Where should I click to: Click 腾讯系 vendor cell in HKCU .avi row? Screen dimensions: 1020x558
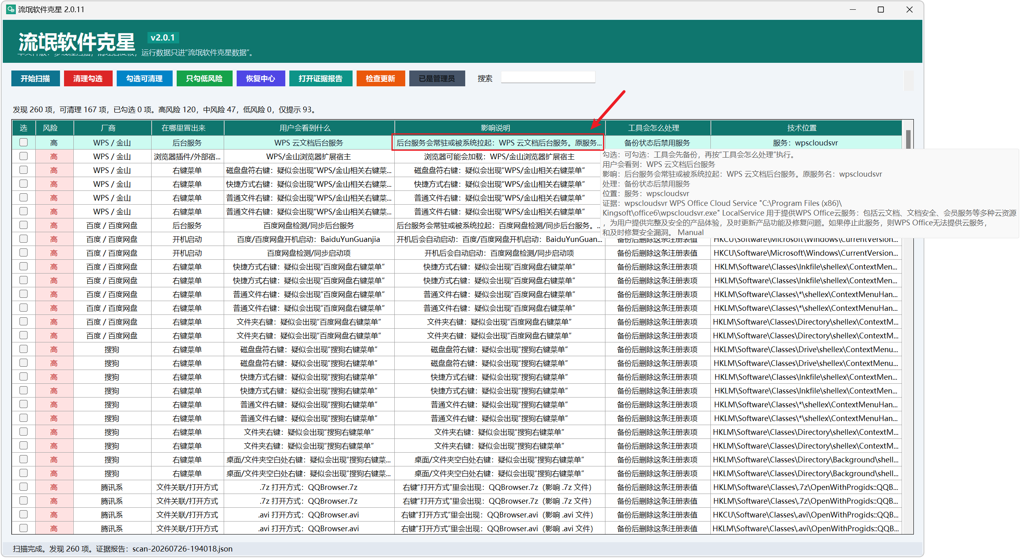pos(112,515)
